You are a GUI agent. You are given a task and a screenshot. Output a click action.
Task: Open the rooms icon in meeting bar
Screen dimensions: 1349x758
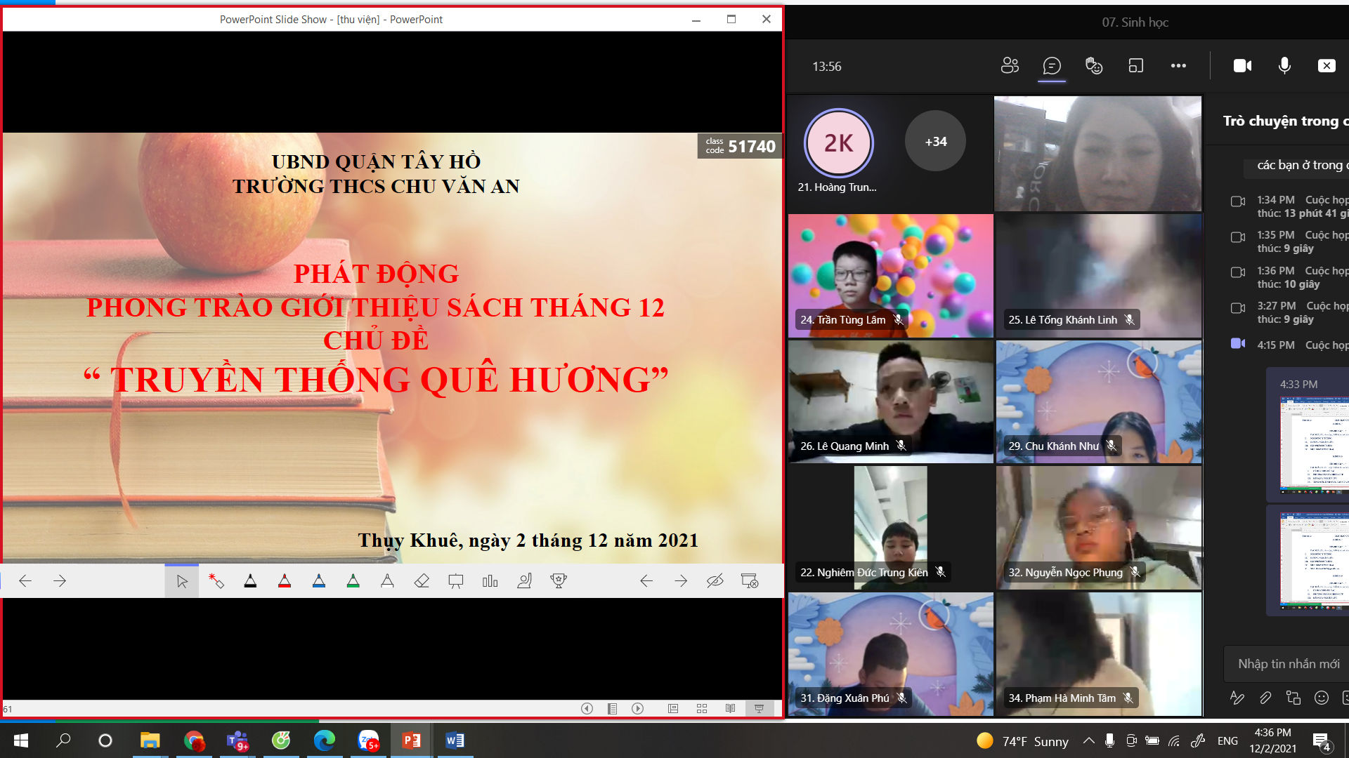point(1136,66)
